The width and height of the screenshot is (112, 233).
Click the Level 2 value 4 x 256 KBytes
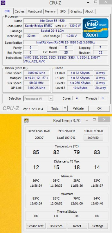[x=80, y=83]
